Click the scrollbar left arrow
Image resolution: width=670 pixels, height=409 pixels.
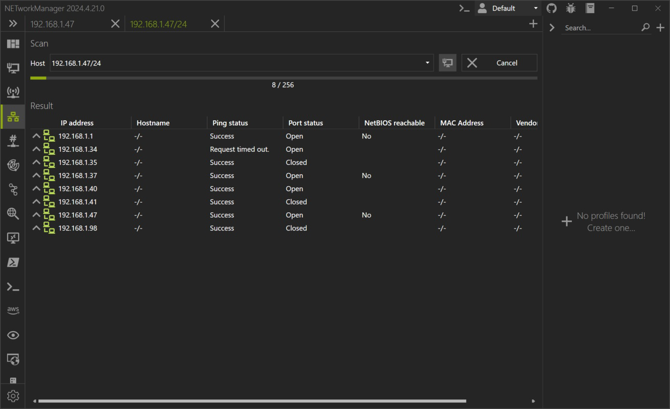34,401
